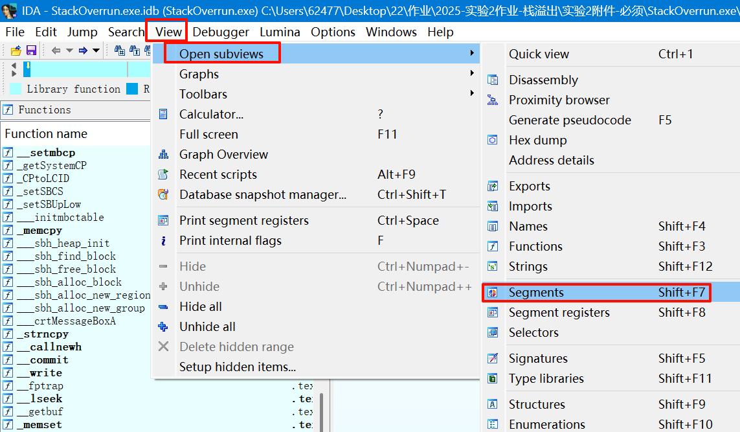Click the Strings icon
The image size is (740, 432).
click(493, 266)
